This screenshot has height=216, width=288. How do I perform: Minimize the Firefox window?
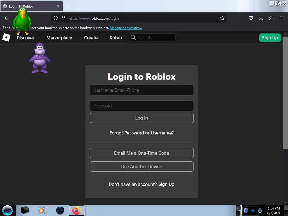(x=271, y=4)
